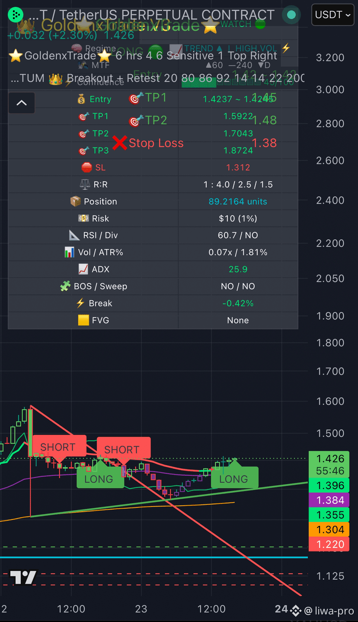Click the R:R value 1 : 4.0 / 2.5 / 1.5
This screenshot has width=358, height=622.
[238, 184]
